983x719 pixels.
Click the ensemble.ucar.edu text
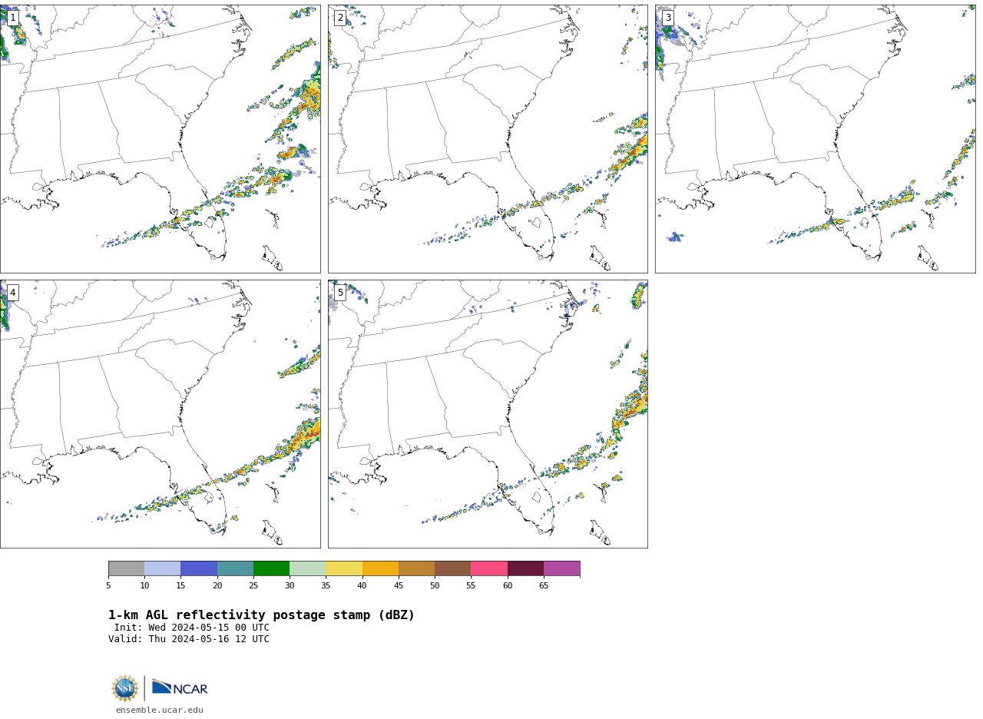[160, 711]
